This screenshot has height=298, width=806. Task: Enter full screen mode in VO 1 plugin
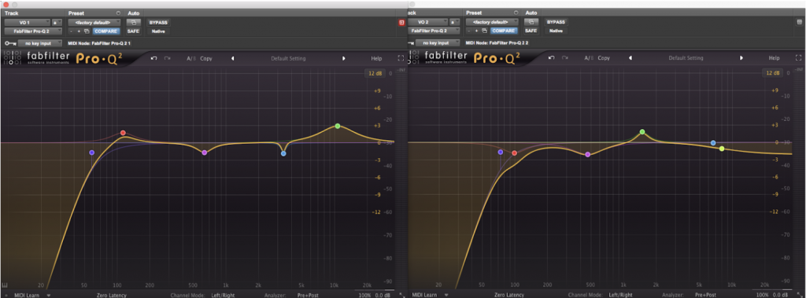click(x=401, y=58)
